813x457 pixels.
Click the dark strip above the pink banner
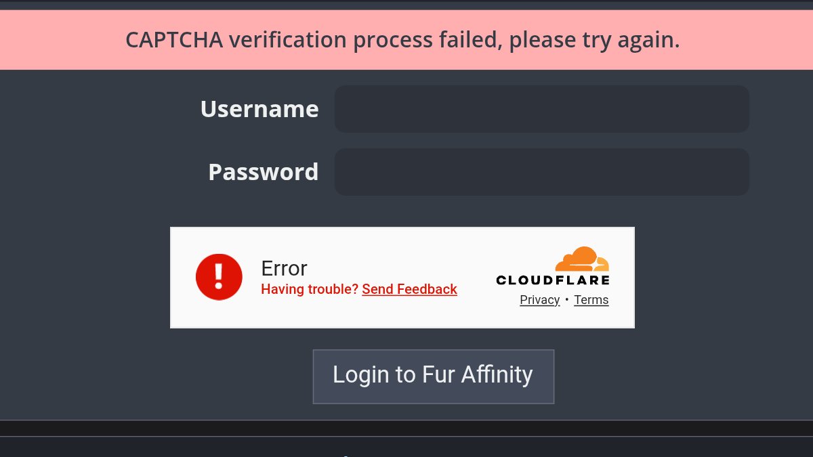406,5
